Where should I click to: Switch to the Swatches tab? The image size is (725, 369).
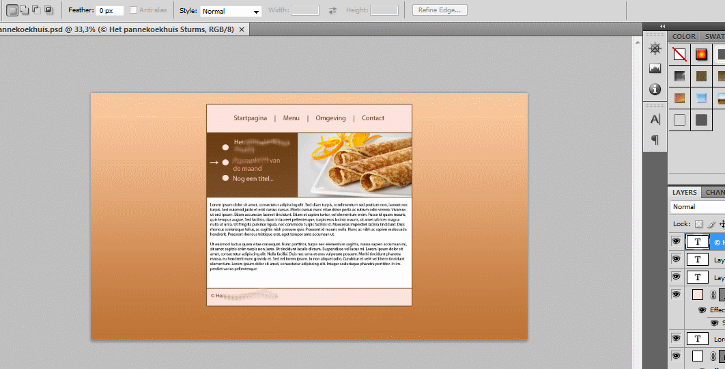pyautogui.click(x=714, y=36)
